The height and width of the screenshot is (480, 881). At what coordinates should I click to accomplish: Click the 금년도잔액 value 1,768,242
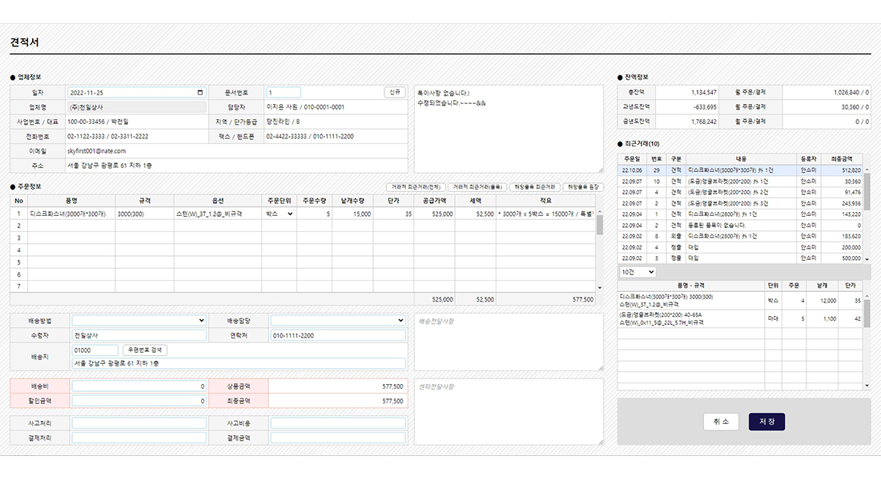[x=703, y=122]
